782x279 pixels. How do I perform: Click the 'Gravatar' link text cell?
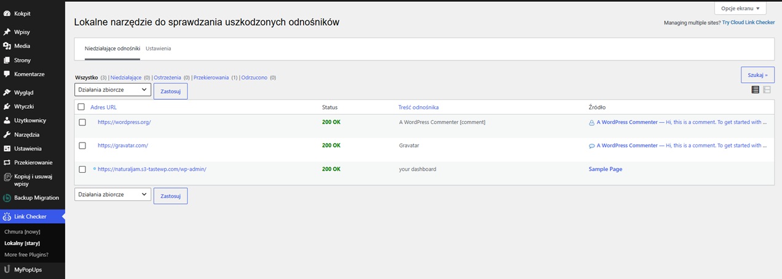(x=409, y=146)
